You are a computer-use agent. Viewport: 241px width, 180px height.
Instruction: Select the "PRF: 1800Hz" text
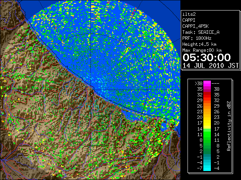197,38
